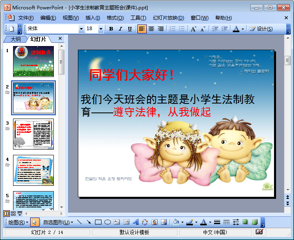The width and height of the screenshot is (294, 240).
Task: Select slide 1 thumbnail 法制教育
Action: (33, 62)
